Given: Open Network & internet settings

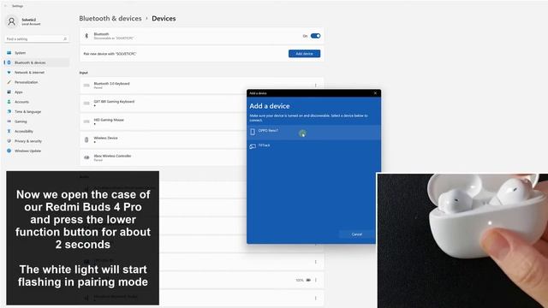Looking at the screenshot, I should click(29, 72).
